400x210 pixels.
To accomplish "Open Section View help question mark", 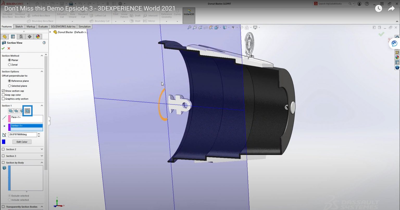I will 44,43.
